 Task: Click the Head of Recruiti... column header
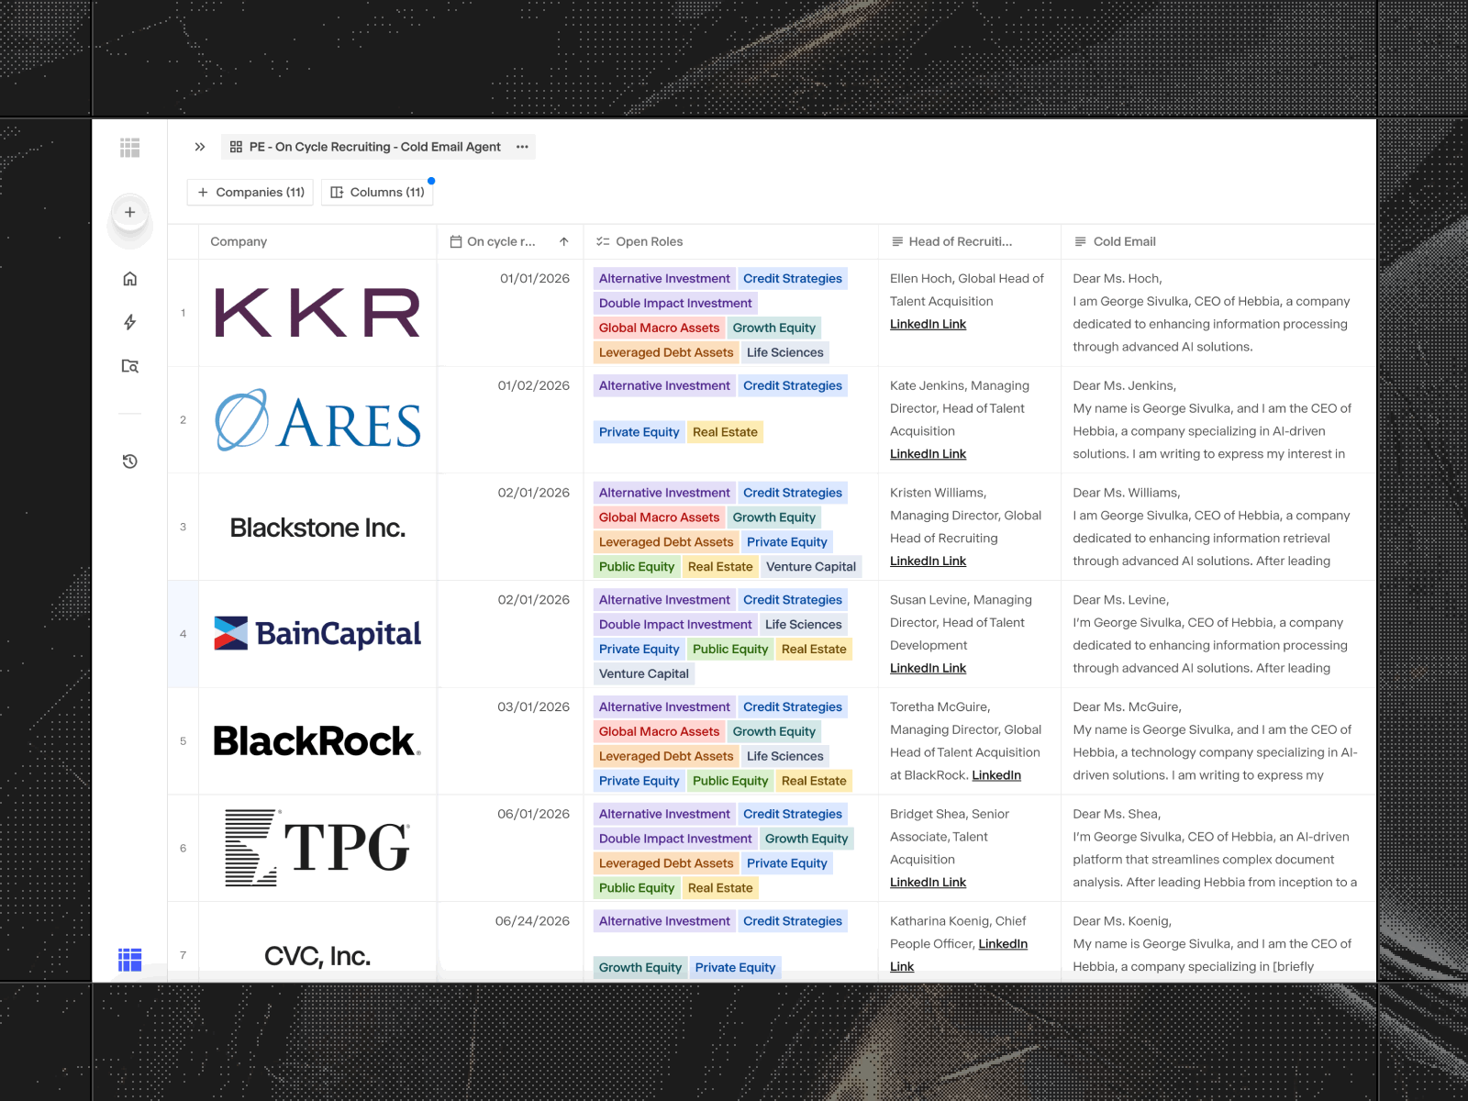[970, 242]
